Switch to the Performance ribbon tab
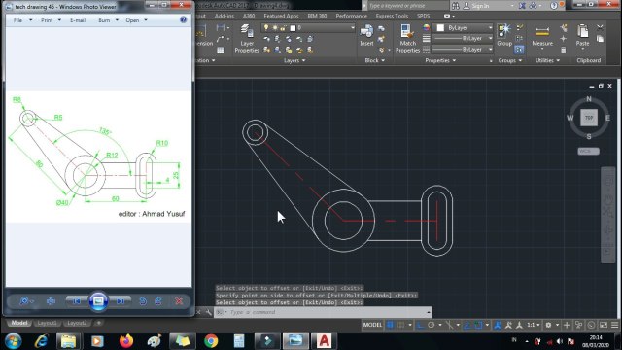 pos(352,16)
